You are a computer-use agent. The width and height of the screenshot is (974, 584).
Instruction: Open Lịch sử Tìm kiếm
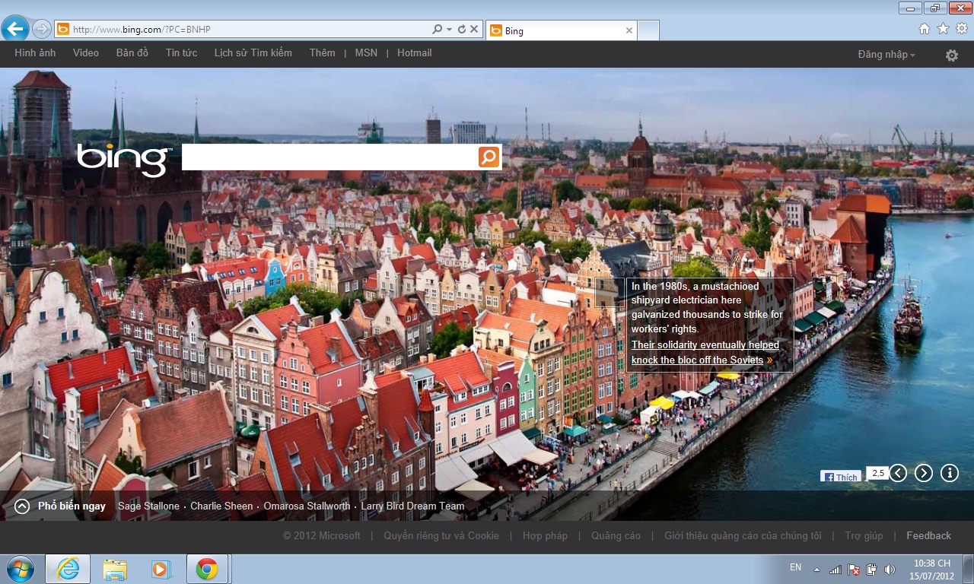pos(253,53)
